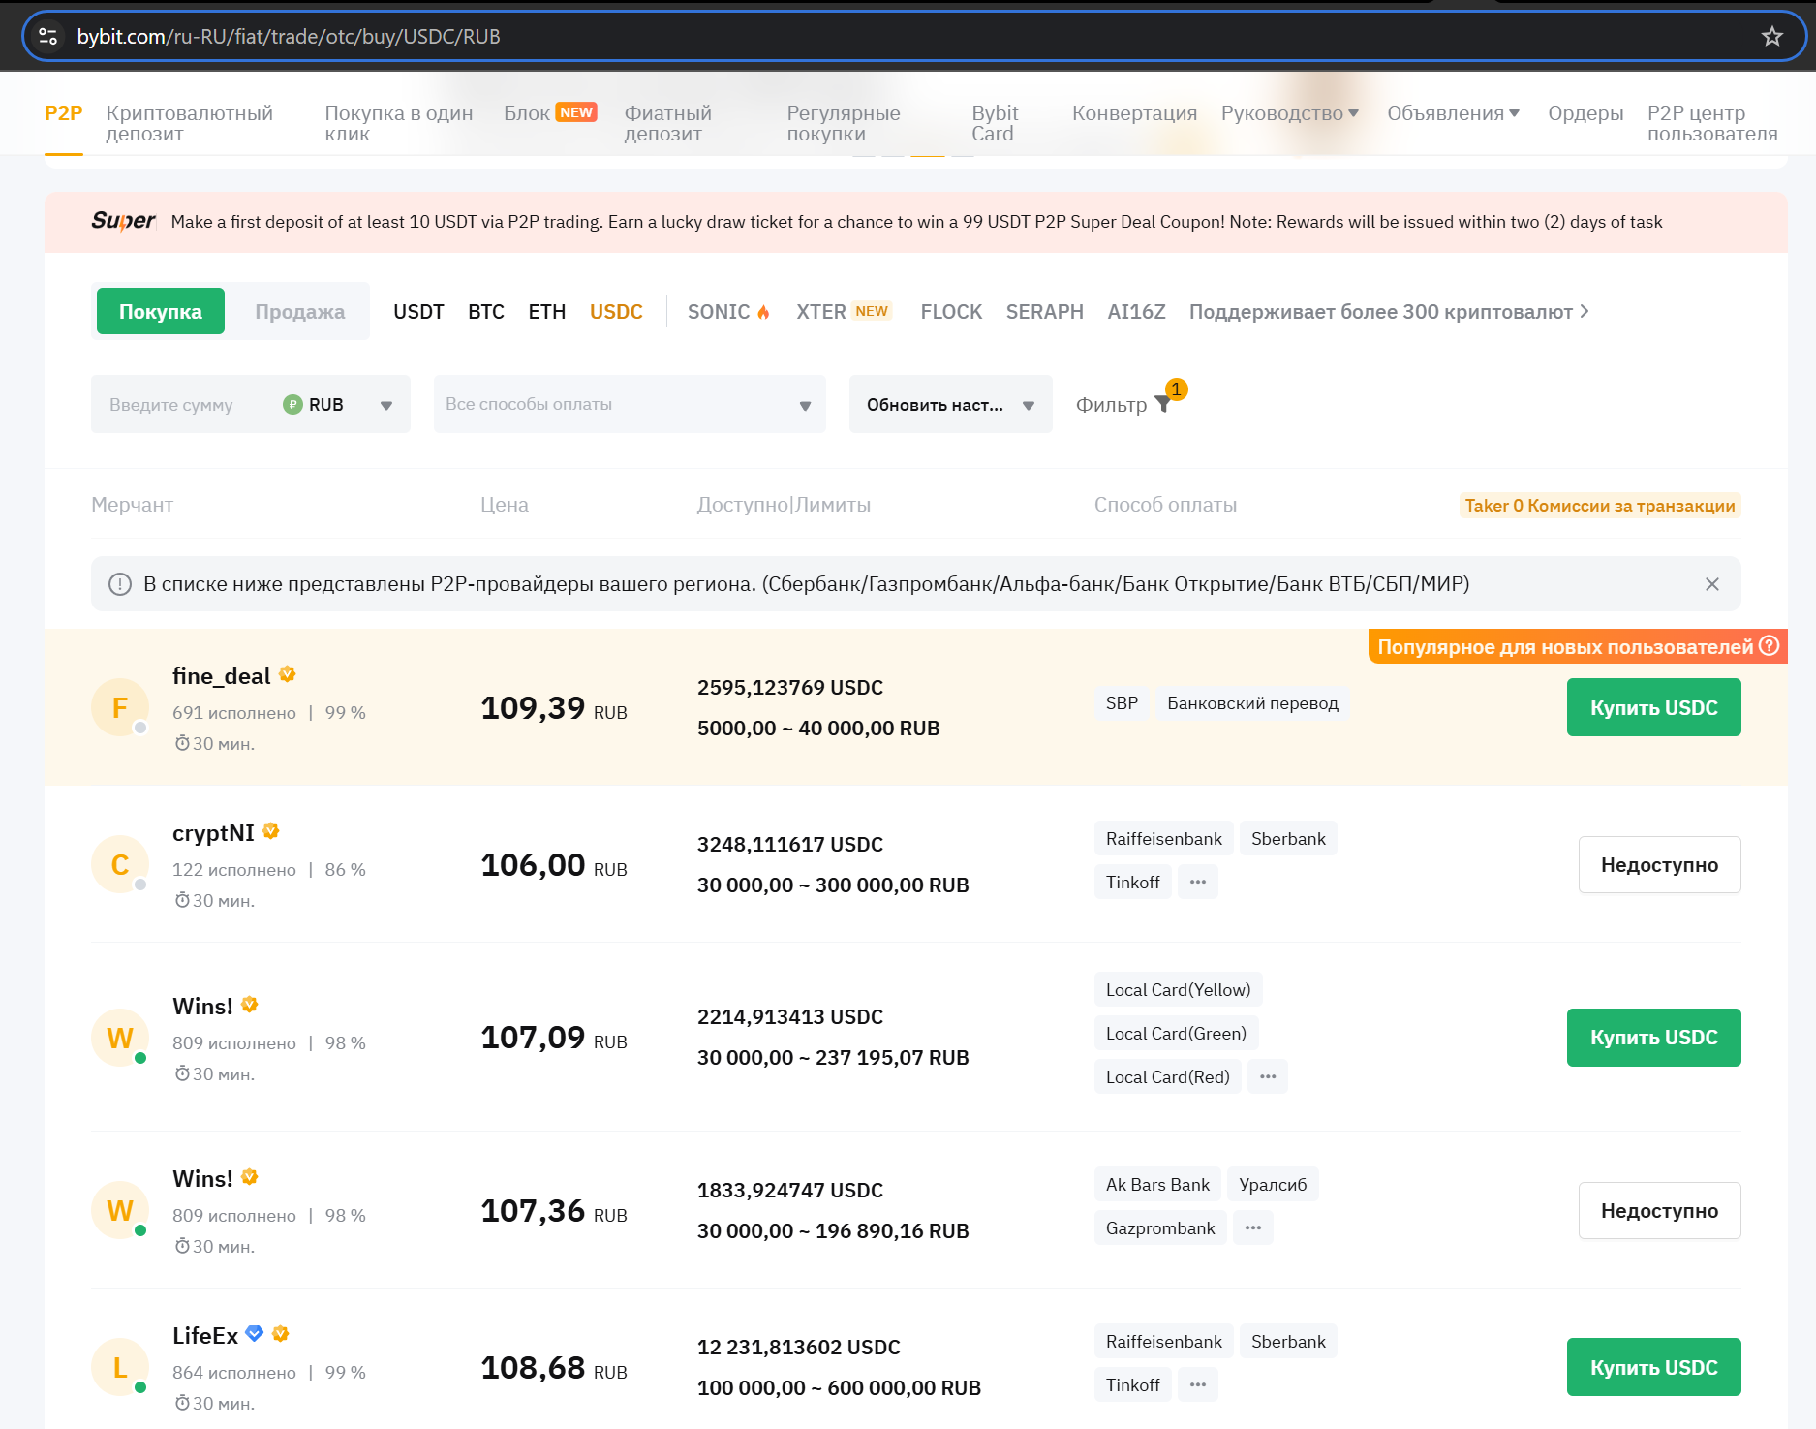Click the Super deal promo banner
Viewport: 1816px width, 1429px height.
tap(915, 222)
